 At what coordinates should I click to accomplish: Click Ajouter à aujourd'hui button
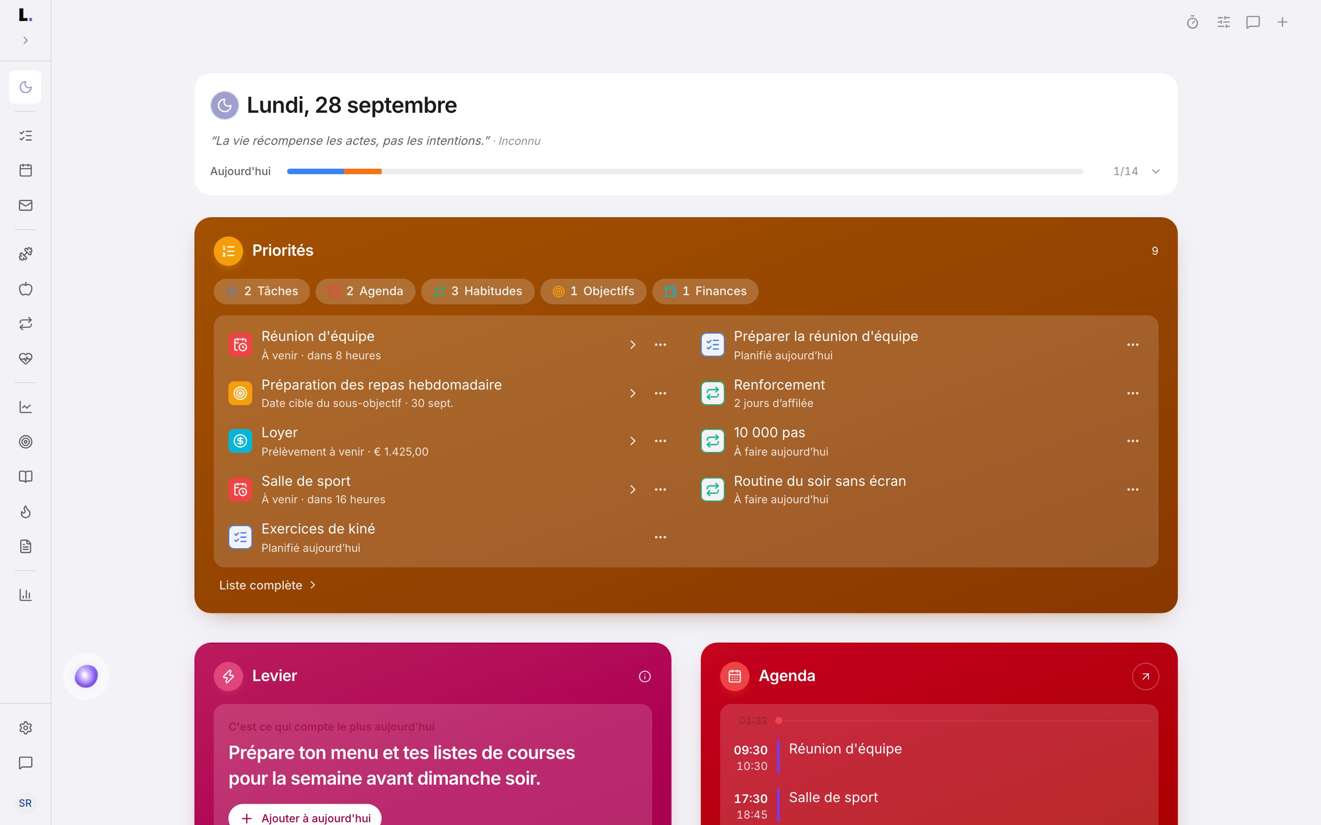305,817
